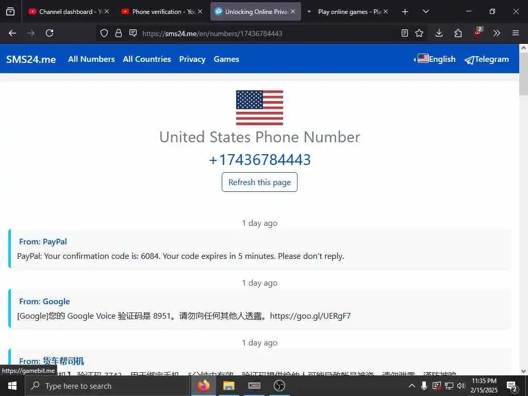Close the Channel dashboard tab
This screenshot has height=396, width=528.
[107, 11]
